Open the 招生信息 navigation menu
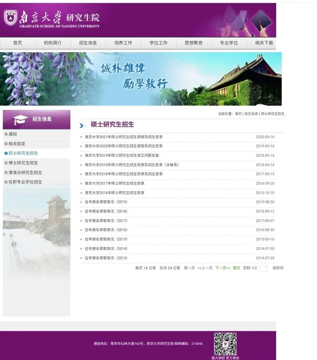Viewport: 317px width, 360px height. point(88,43)
